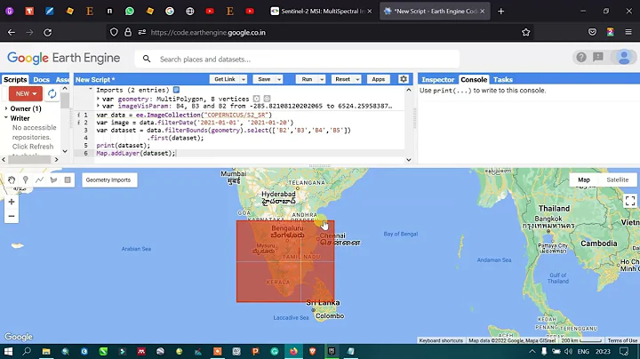Focus the Search places and datasets field
640x359 pixels.
(297, 60)
